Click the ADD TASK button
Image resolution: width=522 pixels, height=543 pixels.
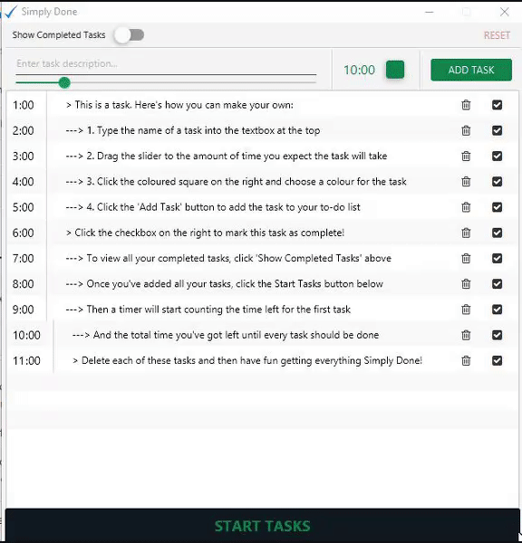[471, 70]
